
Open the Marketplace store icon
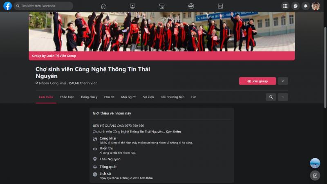pyautogui.click(x=162, y=6)
